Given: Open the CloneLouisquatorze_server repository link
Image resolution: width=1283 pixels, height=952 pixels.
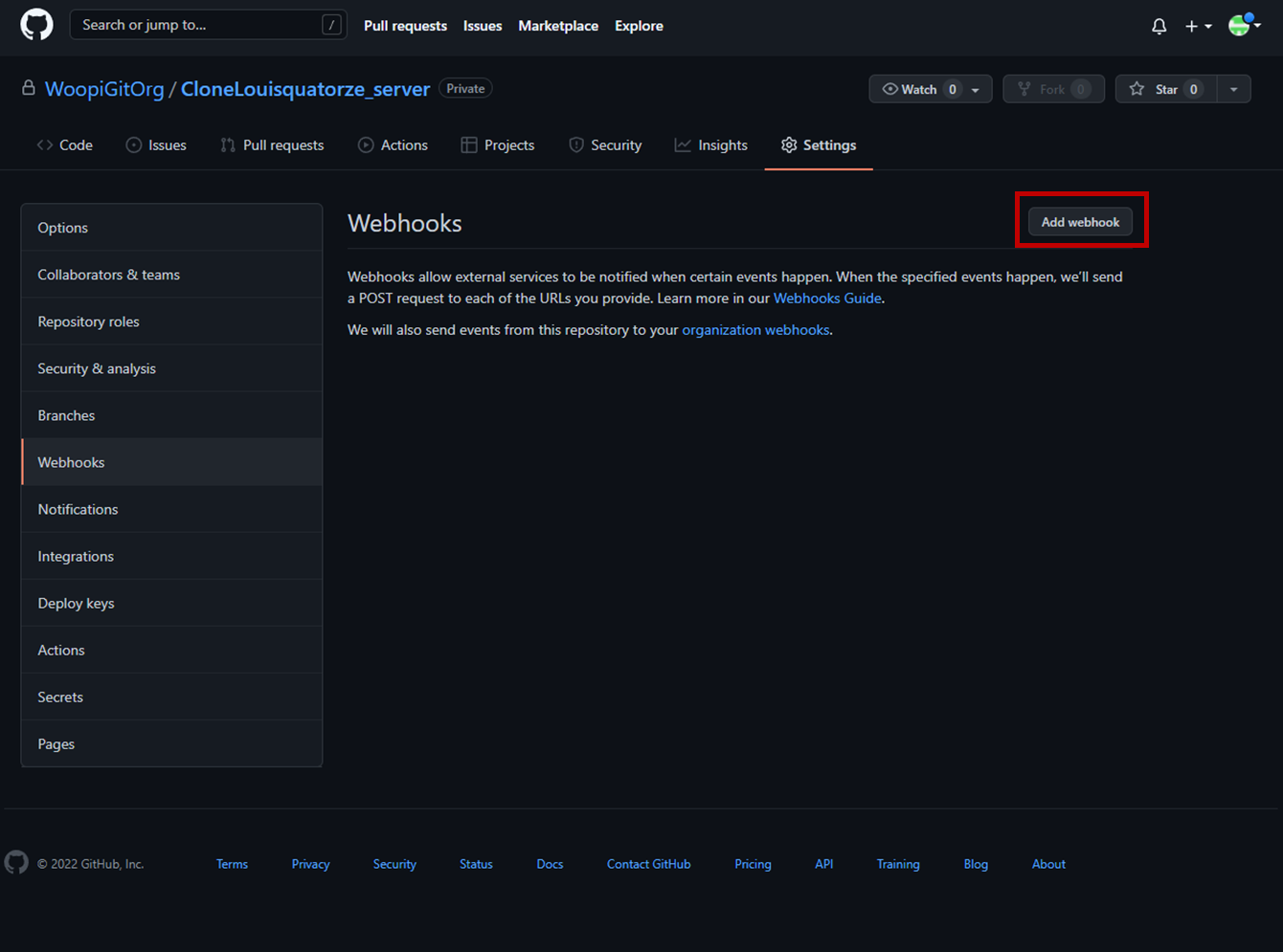Looking at the screenshot, I should [x=305, y=89].
